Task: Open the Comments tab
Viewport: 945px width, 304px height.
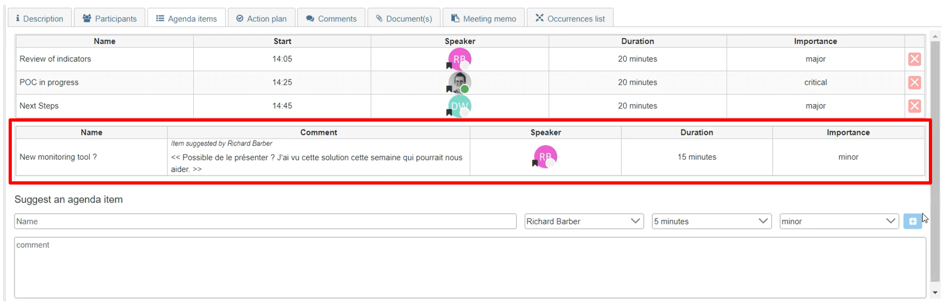Action: tap(331, 18)
